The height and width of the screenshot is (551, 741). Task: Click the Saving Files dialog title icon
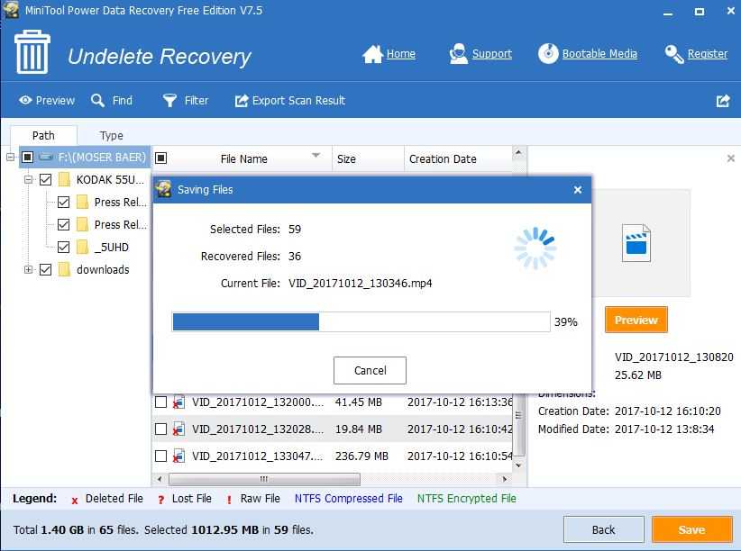[164, 190]
